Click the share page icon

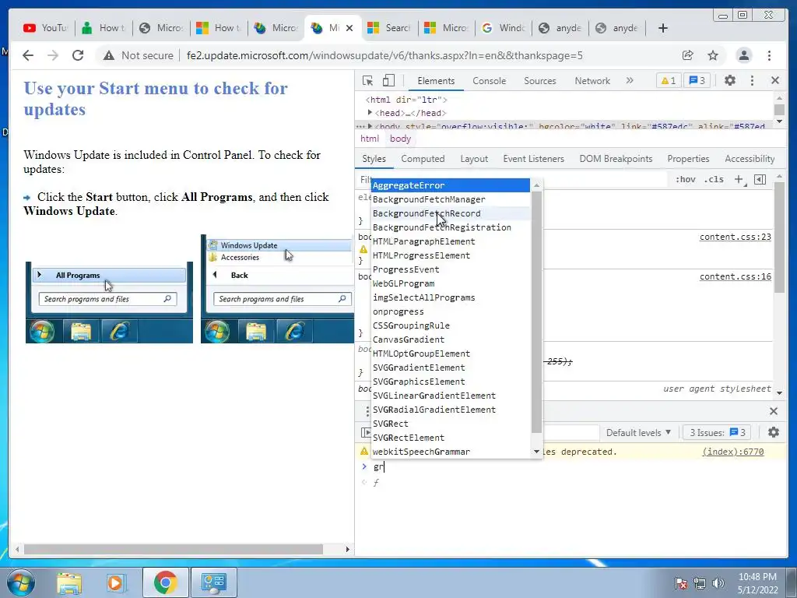[688, 55]
